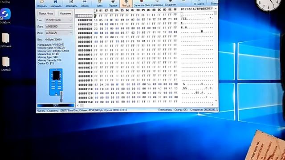Select hex row address 00000100

(85, 85)
